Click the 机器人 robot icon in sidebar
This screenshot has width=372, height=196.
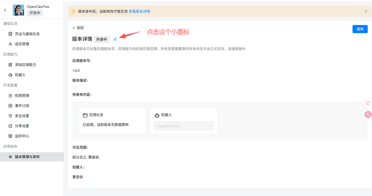10,75
